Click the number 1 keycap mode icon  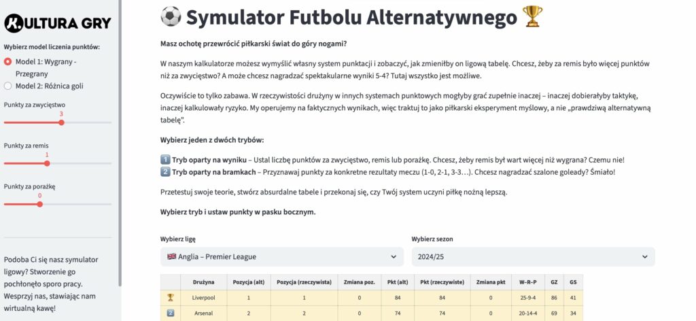165,160
